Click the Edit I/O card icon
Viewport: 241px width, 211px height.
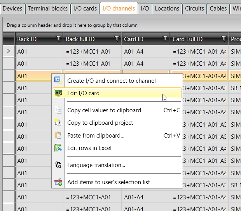coord(58,93)
